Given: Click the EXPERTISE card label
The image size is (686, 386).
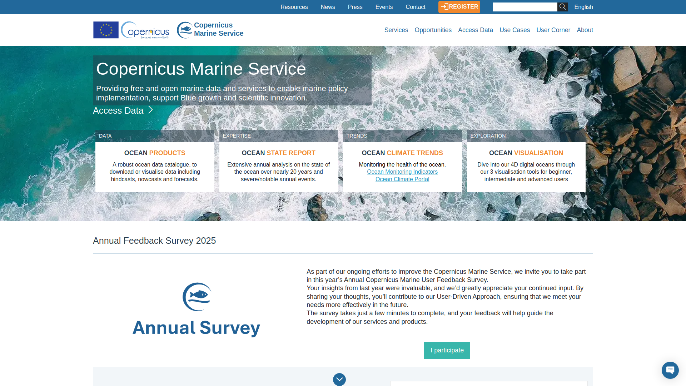Looking at the screenshot, I should tap(237, 136).
